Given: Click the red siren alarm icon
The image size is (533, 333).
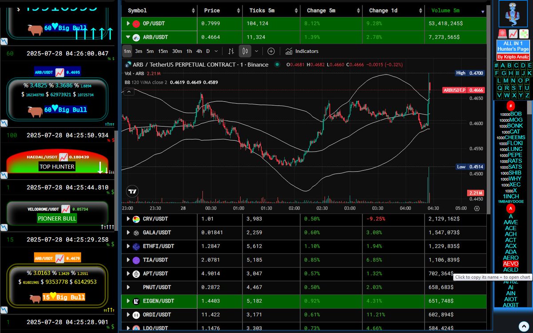Looking at the screenshot, I should click(x=502, y=33).
